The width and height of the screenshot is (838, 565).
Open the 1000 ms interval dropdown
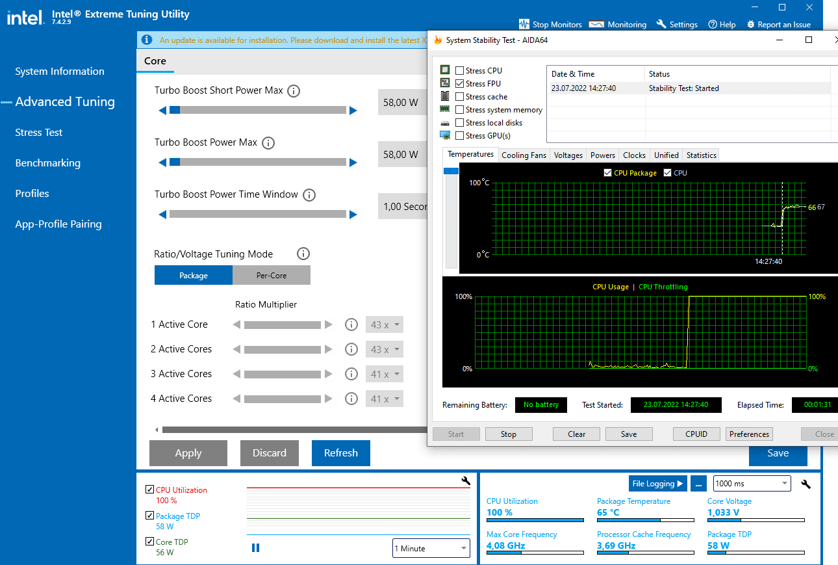pos(752,484)
